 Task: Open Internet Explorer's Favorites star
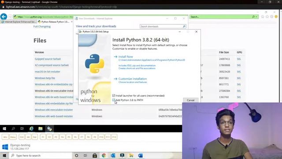coord(267,17)
